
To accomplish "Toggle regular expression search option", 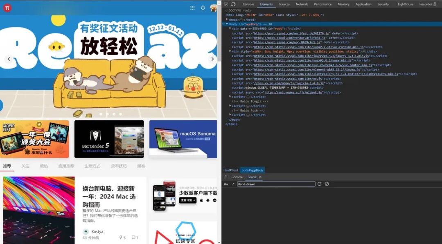I will (233, 184).
